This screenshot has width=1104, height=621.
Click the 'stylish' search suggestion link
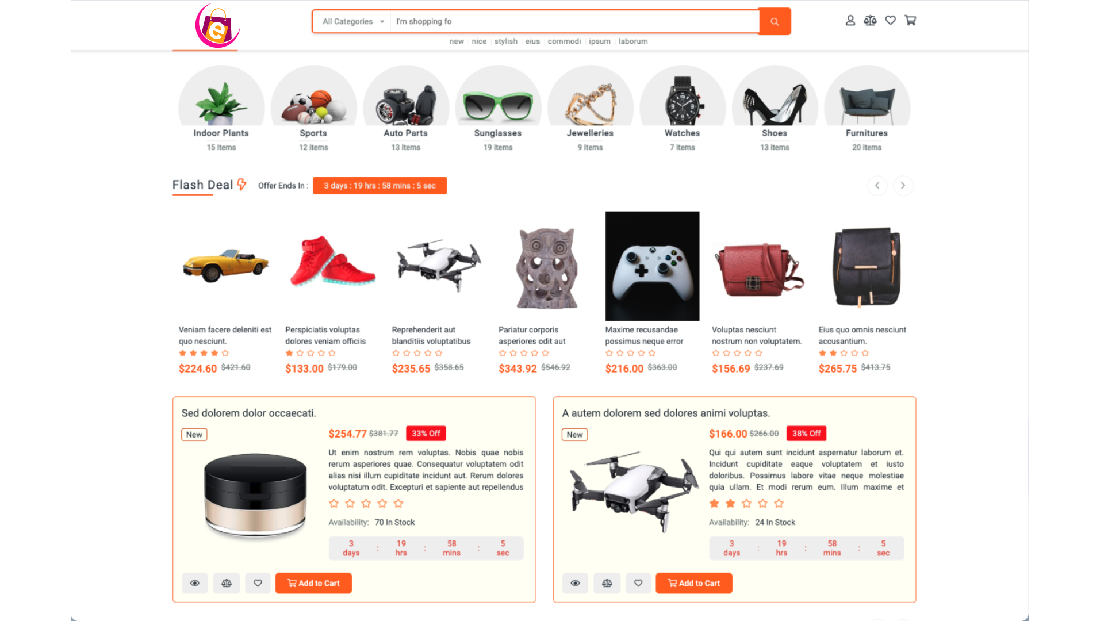pyautogui.click(x=506, y=41)
